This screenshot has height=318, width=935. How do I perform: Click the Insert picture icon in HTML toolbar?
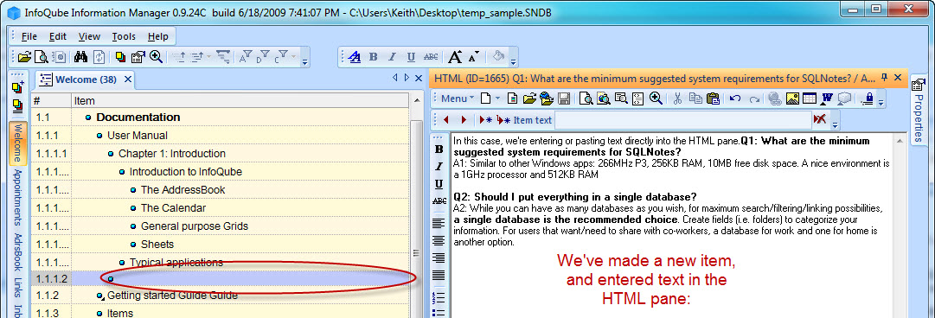click(x=792, y=99)
